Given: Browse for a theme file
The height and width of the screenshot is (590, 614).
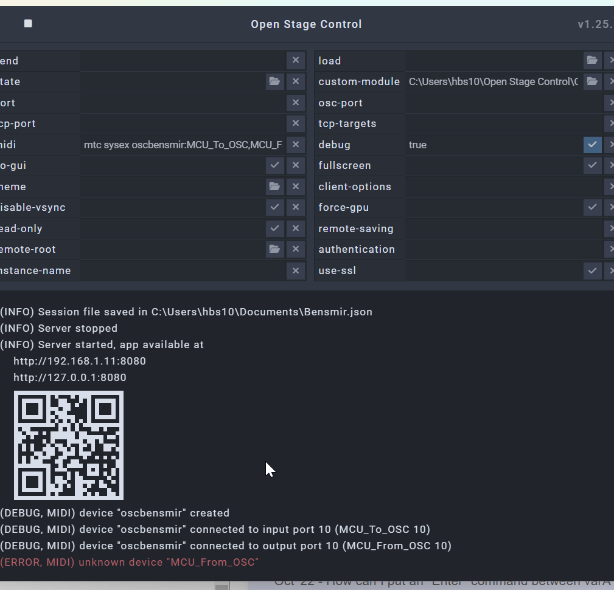Looking at the screenshot, I should click(x=274, y=186).
